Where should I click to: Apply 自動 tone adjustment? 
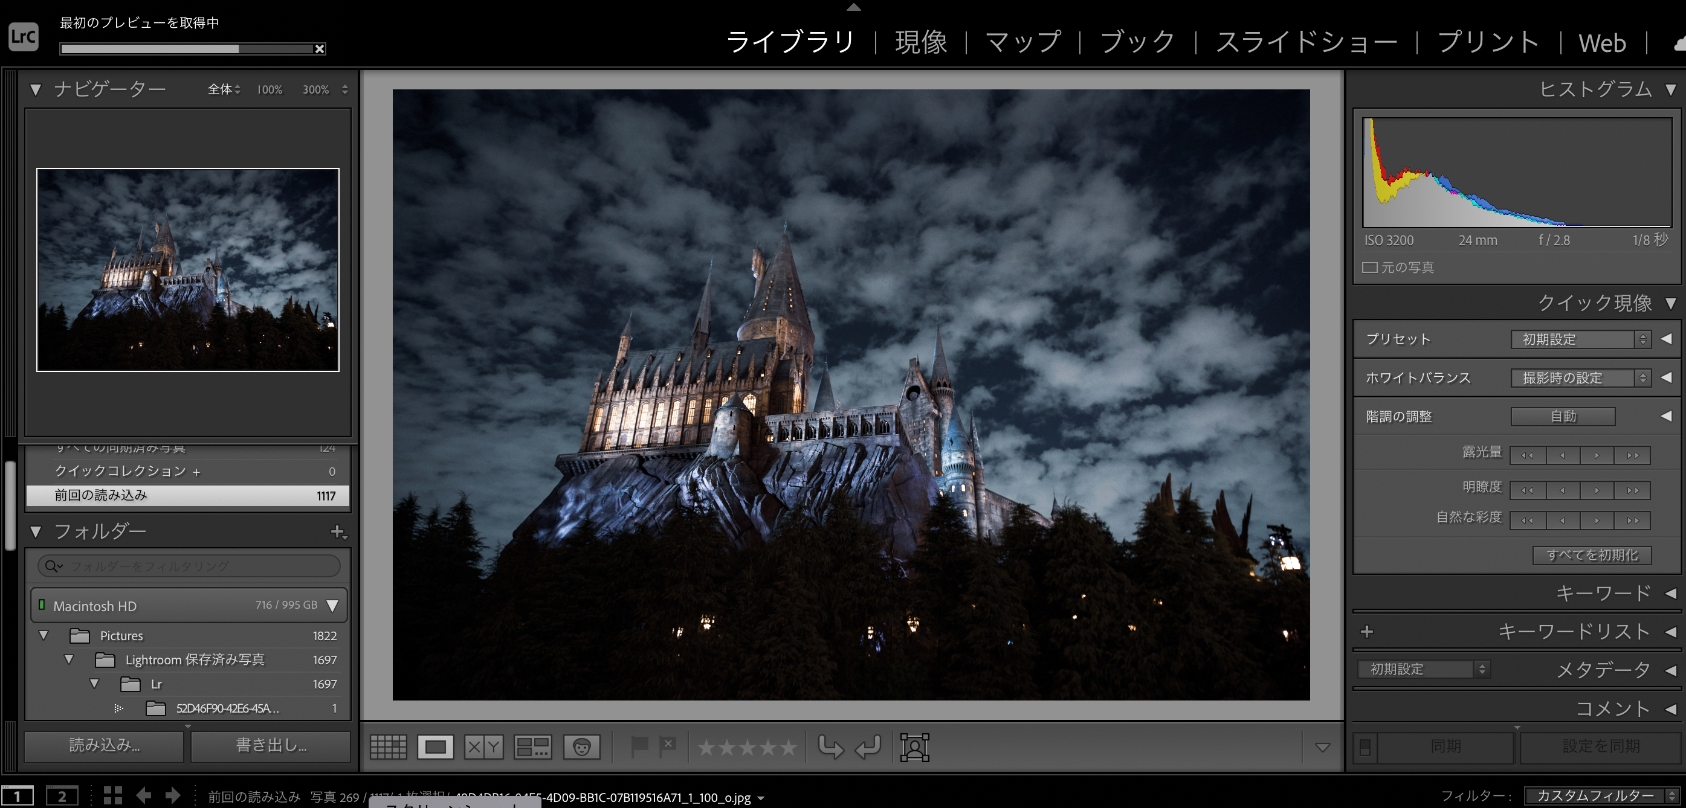[x=1563, y=417]
